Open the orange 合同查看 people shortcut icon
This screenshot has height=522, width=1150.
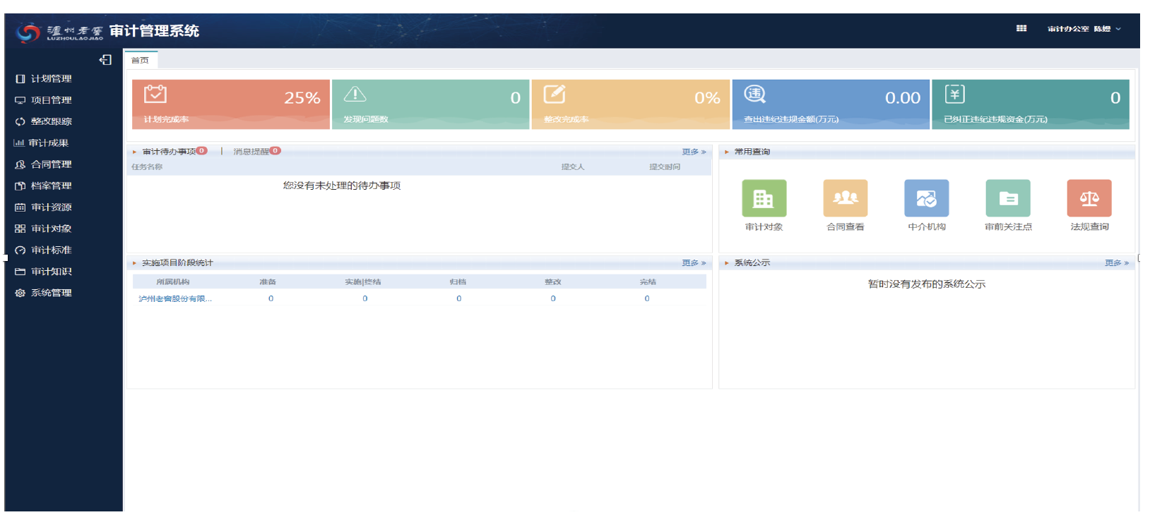point(845,198)
